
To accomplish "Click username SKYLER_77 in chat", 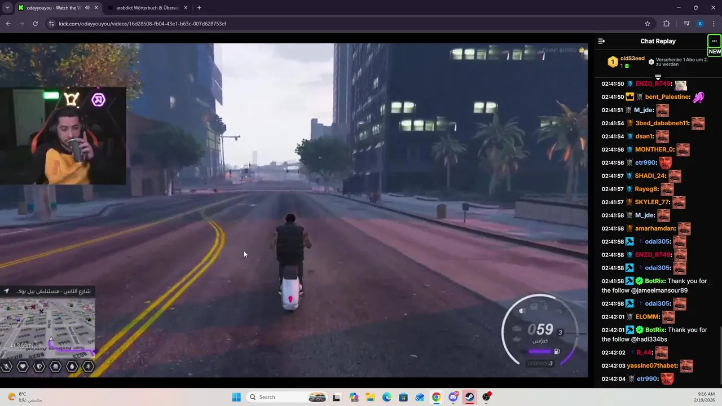I will pyautogui.click(x=652, y=202).
